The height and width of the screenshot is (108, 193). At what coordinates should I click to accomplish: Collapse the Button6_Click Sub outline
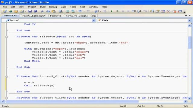pyautogui.click(x=7, y=98)
